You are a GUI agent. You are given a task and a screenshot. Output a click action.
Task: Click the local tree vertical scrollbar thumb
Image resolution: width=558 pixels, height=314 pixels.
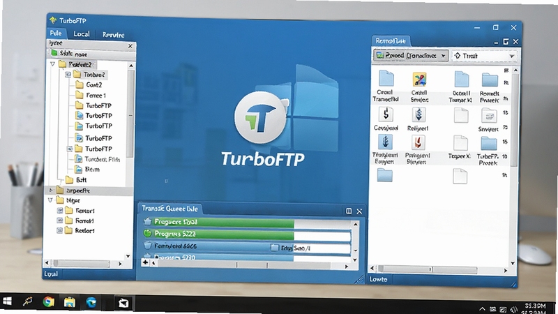coord(130,114)
